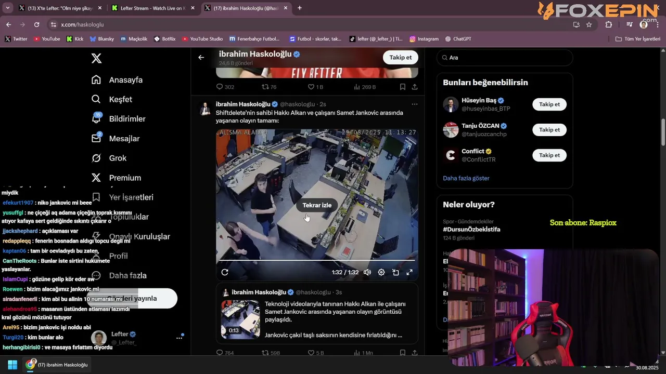
Task: Open Bildirimler bell icon
Action: click(96, 118)
